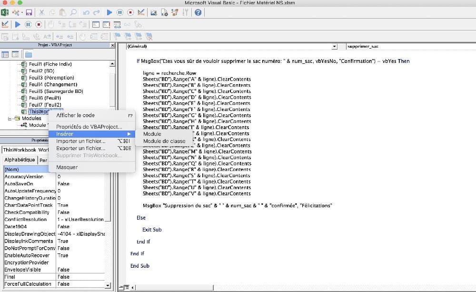
Task: Click the Excel icon in the toolbar
Action: 5,12
